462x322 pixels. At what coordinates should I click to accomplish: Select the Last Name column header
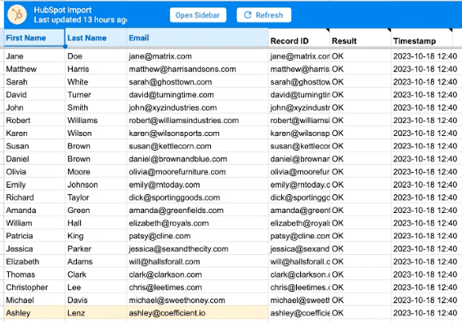(x=96, y=38)
